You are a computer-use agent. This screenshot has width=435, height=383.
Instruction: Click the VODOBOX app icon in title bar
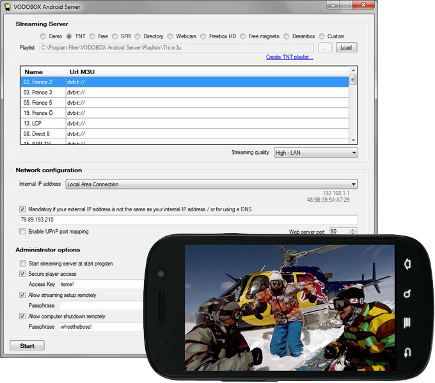tap(8, 6)
